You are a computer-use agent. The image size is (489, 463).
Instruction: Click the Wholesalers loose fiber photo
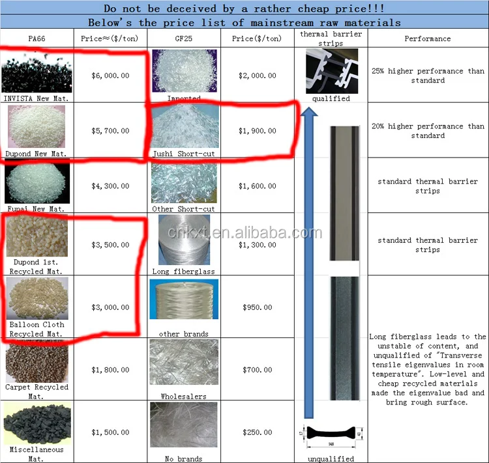tap(184, 361)
